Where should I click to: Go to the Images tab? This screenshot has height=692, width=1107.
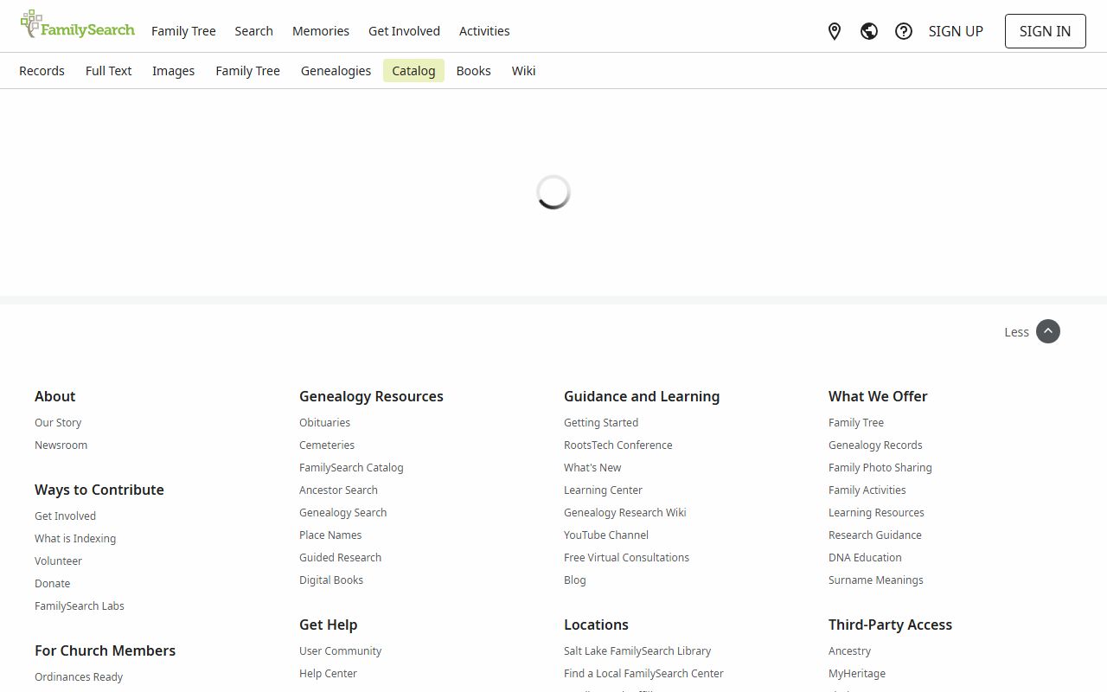point(173,71)
